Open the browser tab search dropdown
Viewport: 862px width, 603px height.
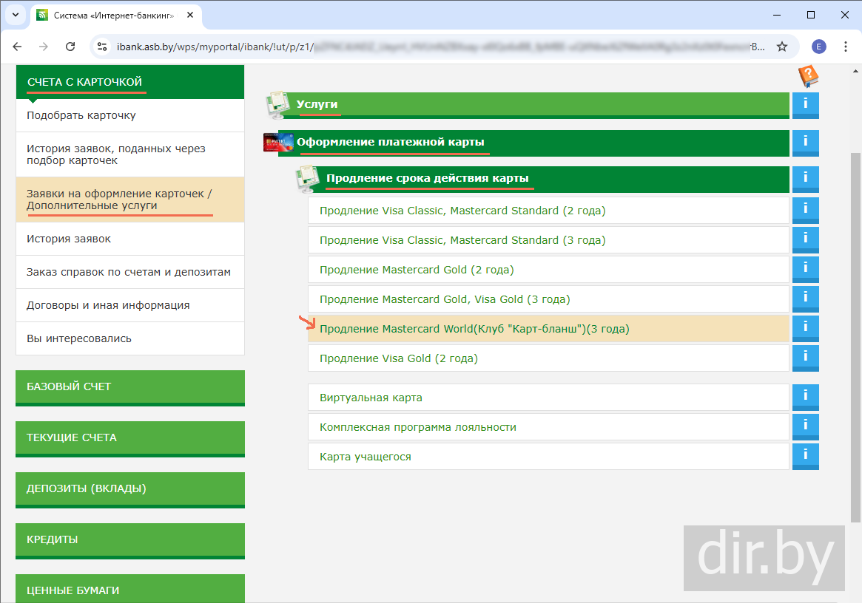click(15, 15)
